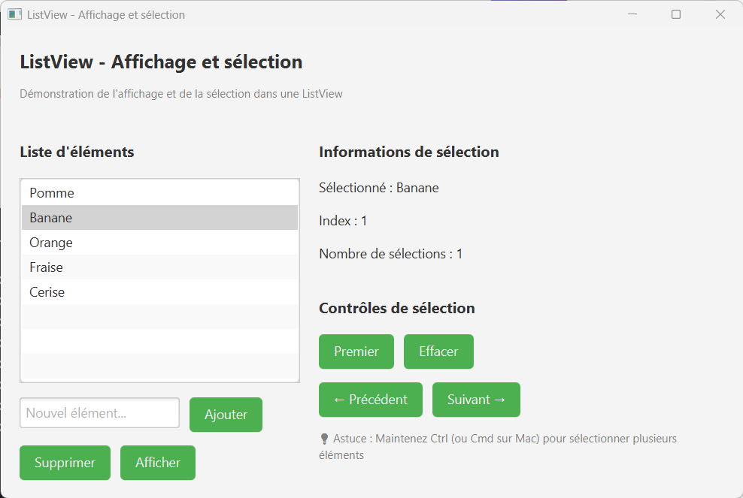This screenshot has height=498, width=743.
Task: Click the Effacer button
Action: click(438, 351)
